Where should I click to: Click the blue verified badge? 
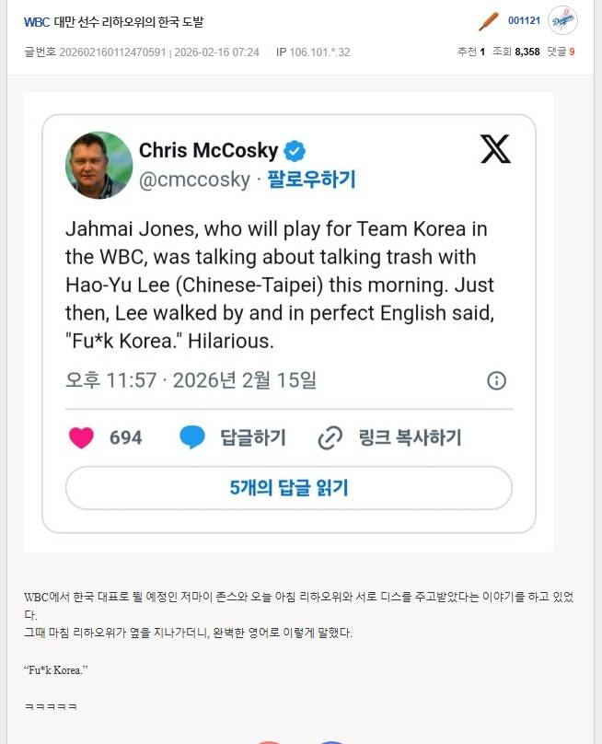pos(295,151)
